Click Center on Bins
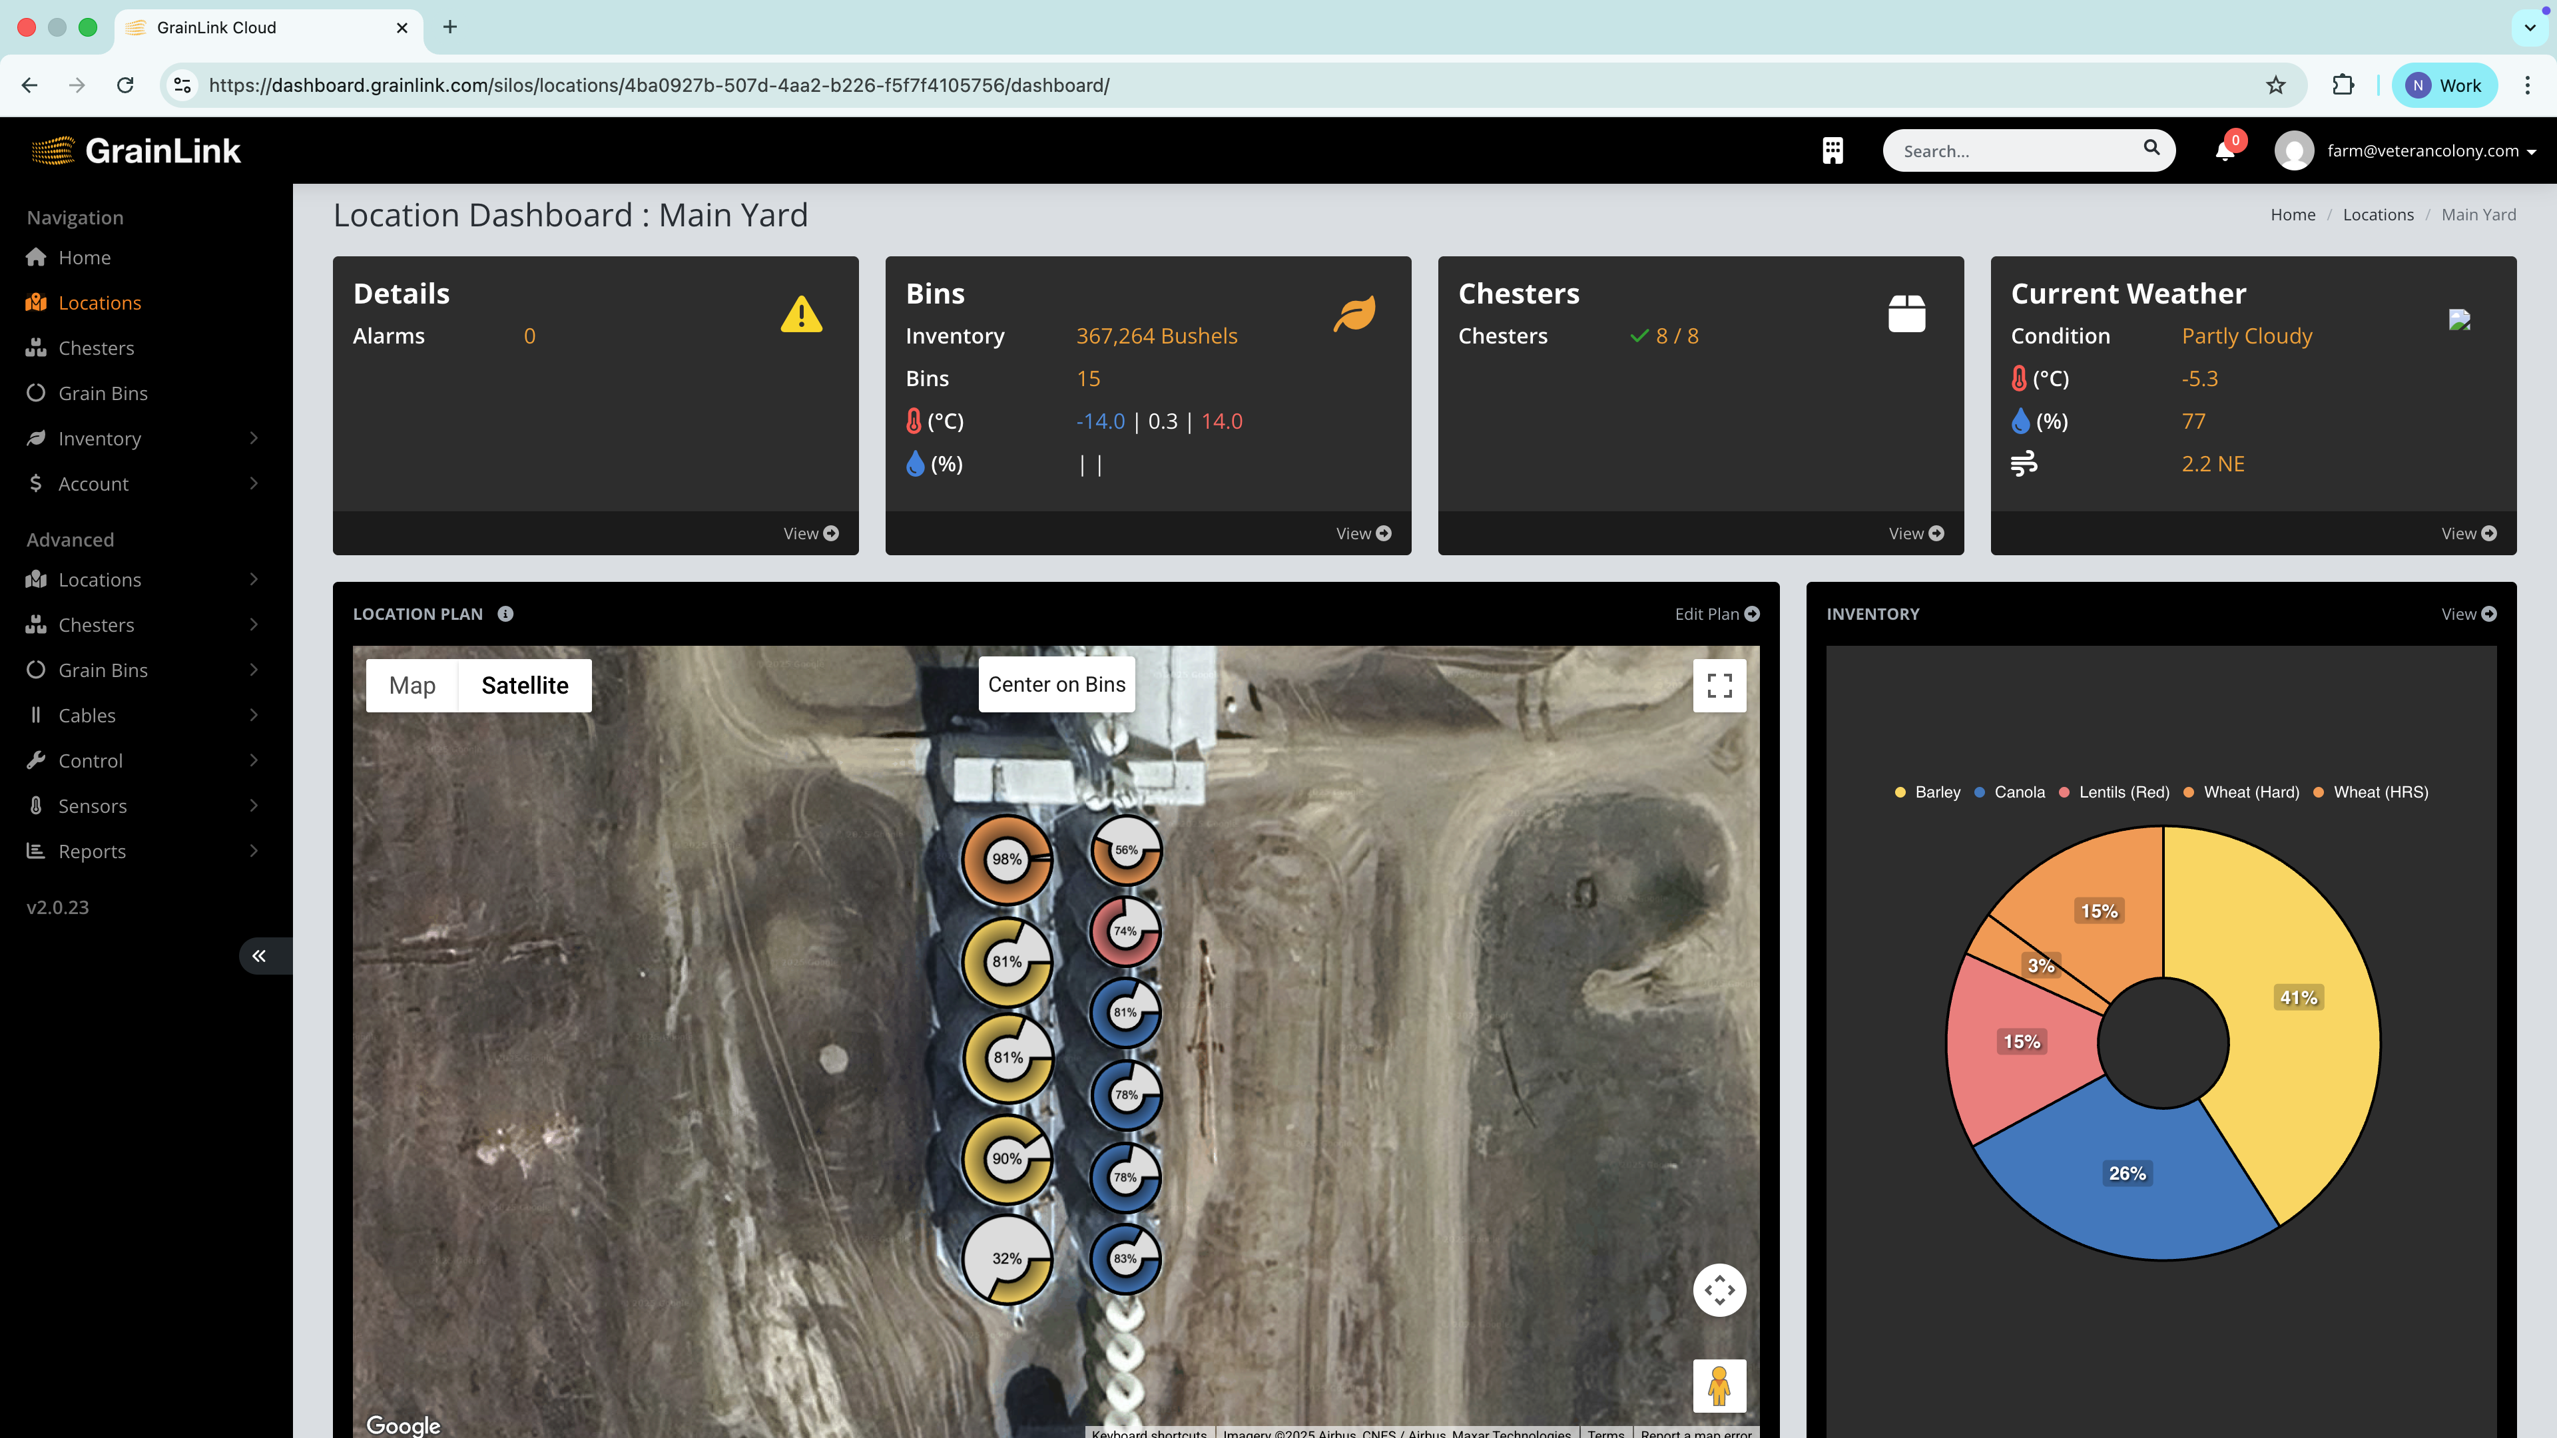This screenshot has width=2557, height=1438. [1056, 684]
